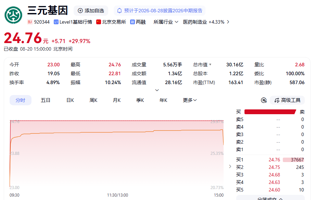Switch to 周K chart tab
315x200 pixels.
(93, 100)
